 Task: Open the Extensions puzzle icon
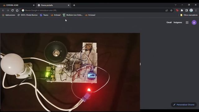[x=182, y=10]
